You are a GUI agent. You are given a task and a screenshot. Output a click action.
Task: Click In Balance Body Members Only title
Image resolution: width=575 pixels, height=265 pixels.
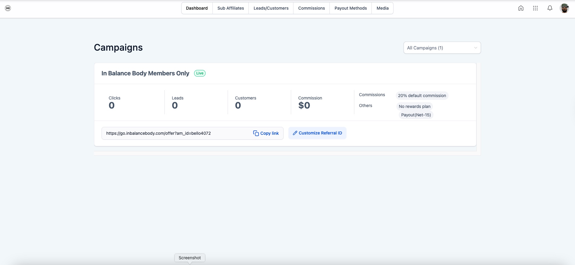145,73
